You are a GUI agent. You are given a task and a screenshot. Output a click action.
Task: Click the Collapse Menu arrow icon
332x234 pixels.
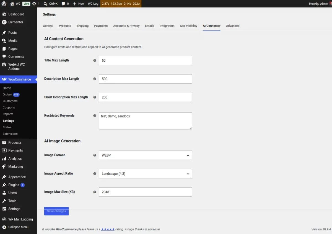click(4, 227)
